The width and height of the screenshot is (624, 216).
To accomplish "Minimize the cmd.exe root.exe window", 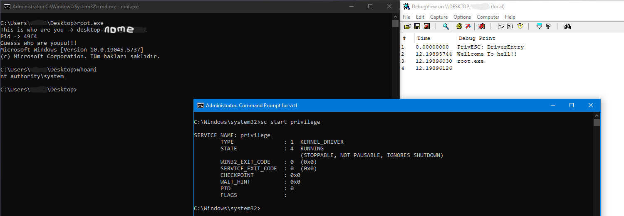I will point(351,6).
